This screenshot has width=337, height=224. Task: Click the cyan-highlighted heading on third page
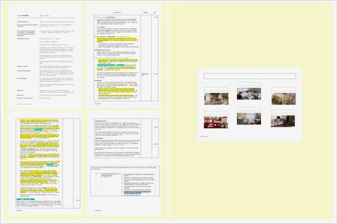click(26, 199)
